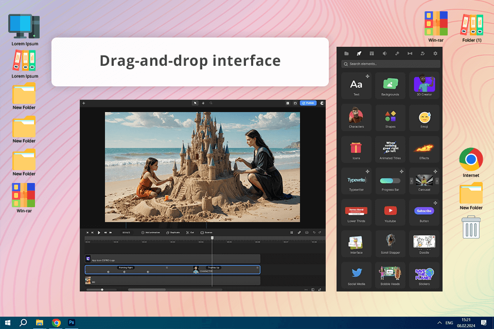Screen dimensions: 494x329
Task: Select the BG layer track
Action: [173, 281]
